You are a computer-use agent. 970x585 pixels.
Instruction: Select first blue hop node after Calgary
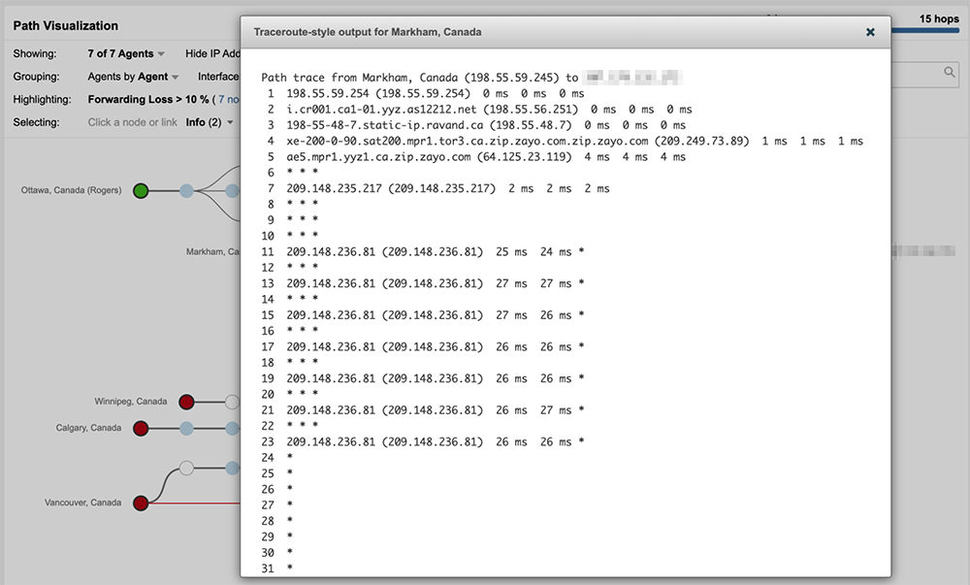[186, 428]
